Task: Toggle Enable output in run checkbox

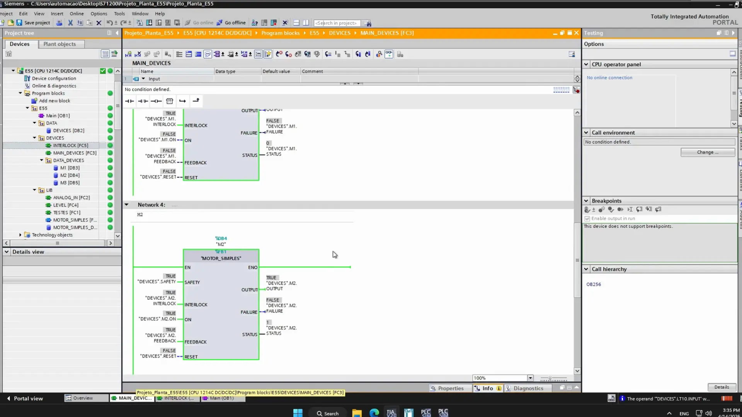Action: pyautogui.click(x=587, y=219)
